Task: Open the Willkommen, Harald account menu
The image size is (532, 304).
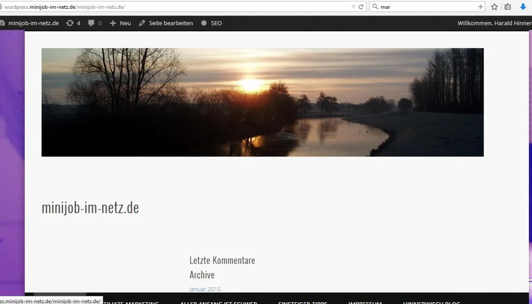Action: (x=494, y=23)
